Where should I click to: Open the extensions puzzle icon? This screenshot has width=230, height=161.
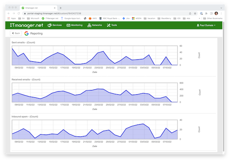[x=206, y=13]
